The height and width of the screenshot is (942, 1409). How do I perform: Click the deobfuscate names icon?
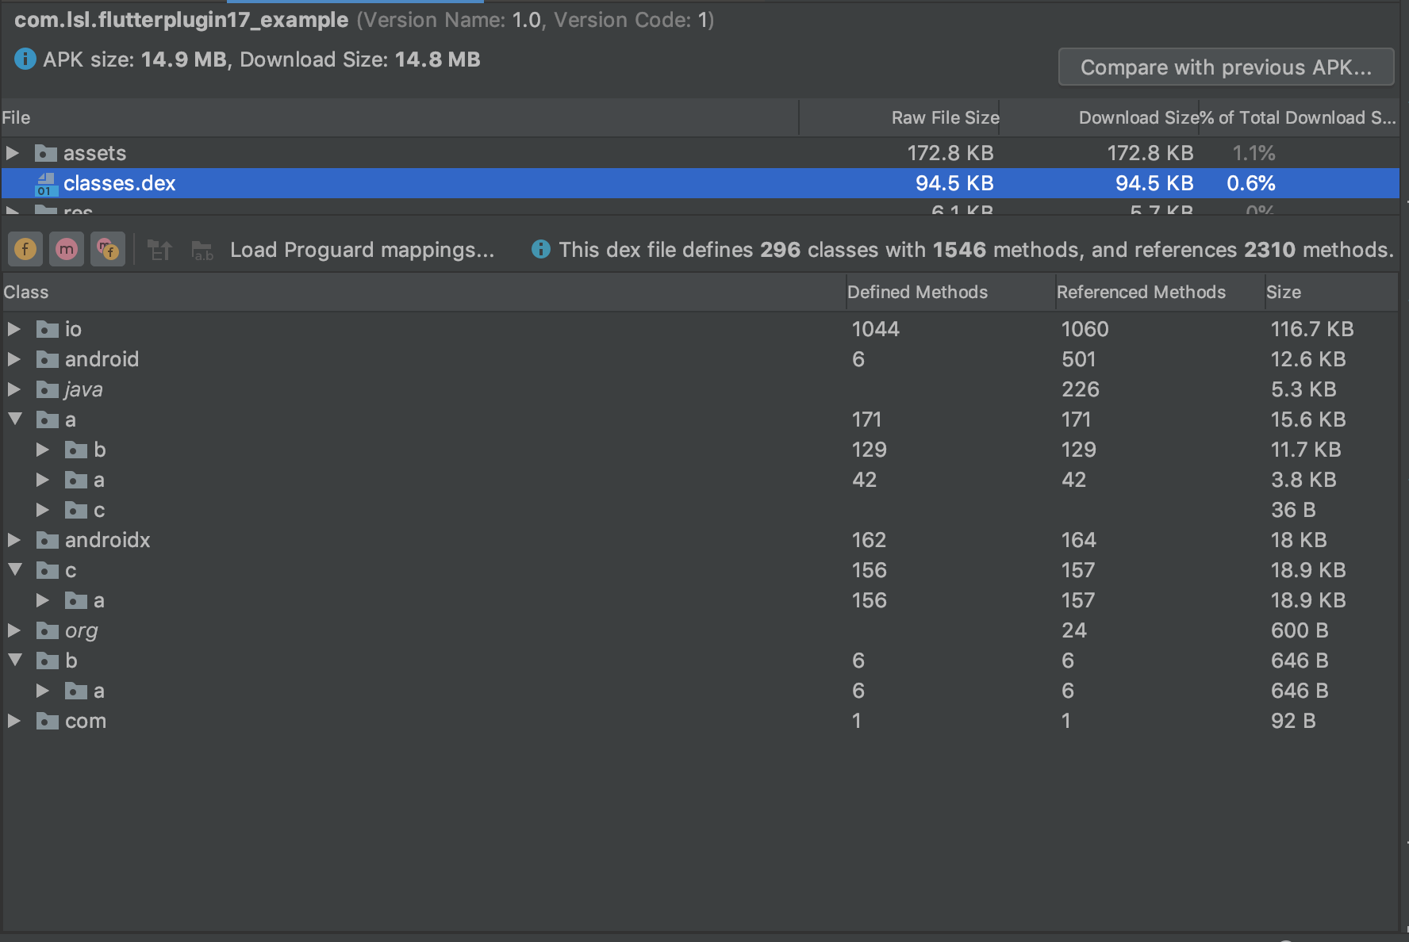(202, 251)
